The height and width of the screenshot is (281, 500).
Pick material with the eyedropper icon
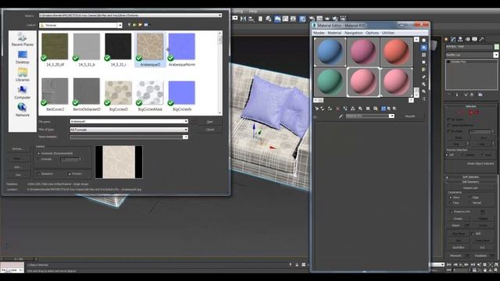tap(341, 116)
